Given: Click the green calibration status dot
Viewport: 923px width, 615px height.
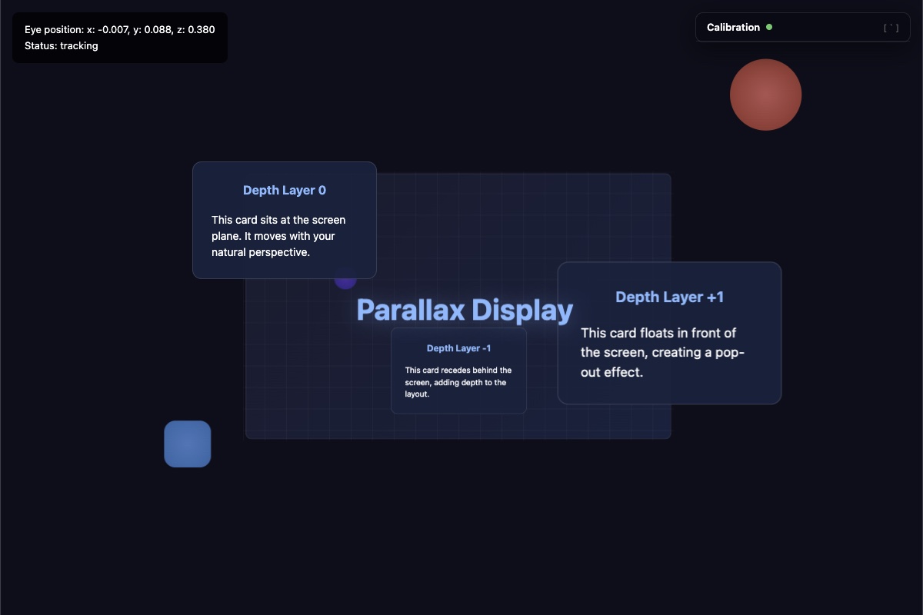Looking at the screenshot, I should [769, 27].
